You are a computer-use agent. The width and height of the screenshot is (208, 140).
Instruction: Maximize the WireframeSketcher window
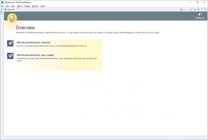[197, 2]
